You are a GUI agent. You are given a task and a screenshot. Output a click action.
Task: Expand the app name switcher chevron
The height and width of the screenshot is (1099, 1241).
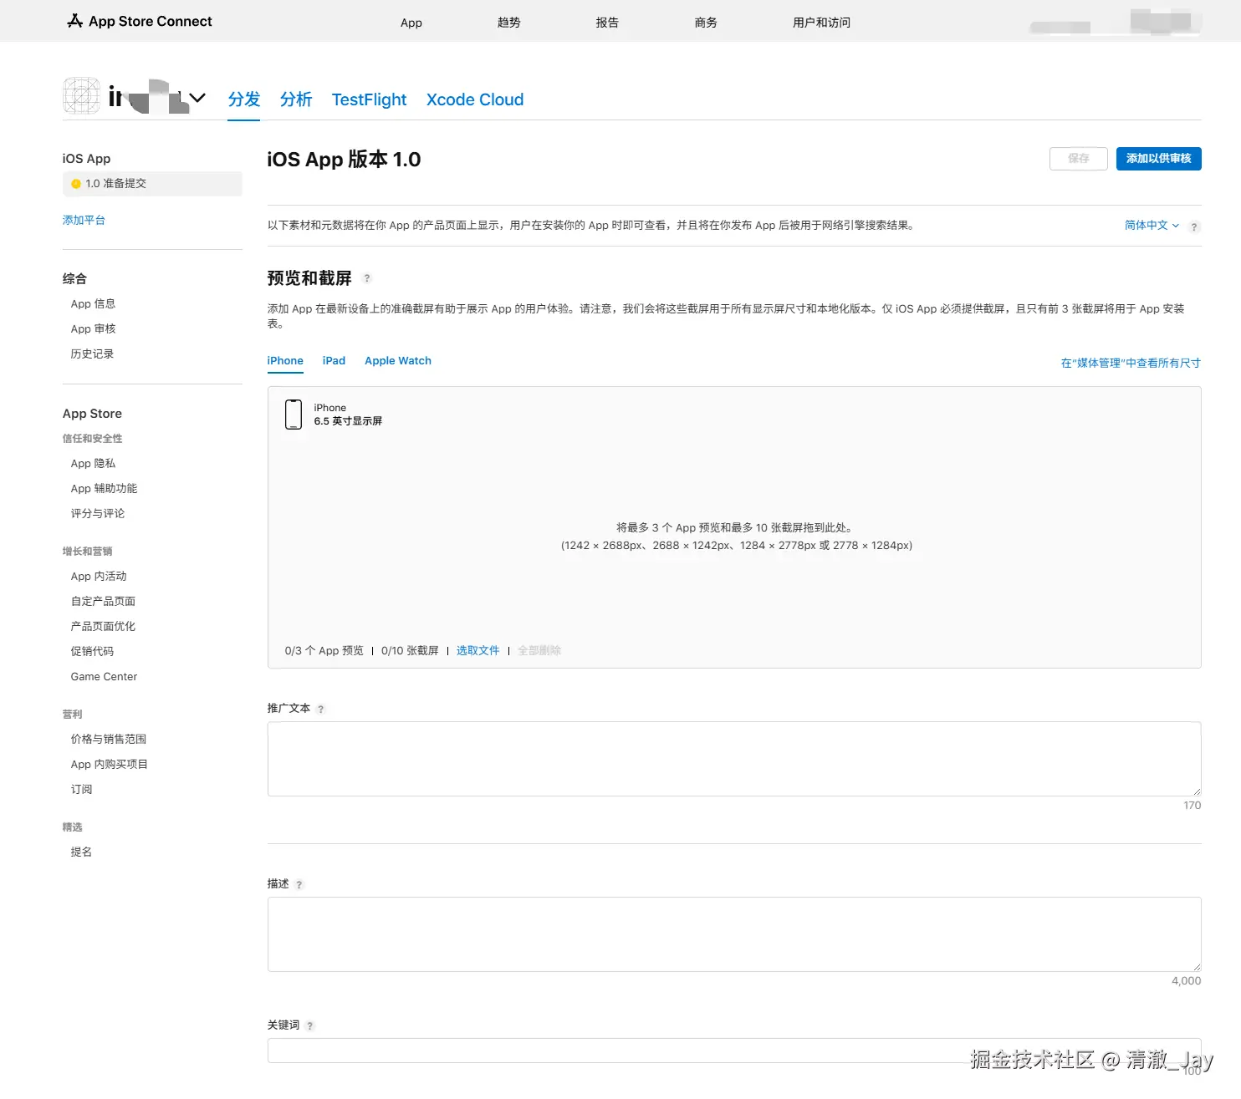tap(198, 98)
